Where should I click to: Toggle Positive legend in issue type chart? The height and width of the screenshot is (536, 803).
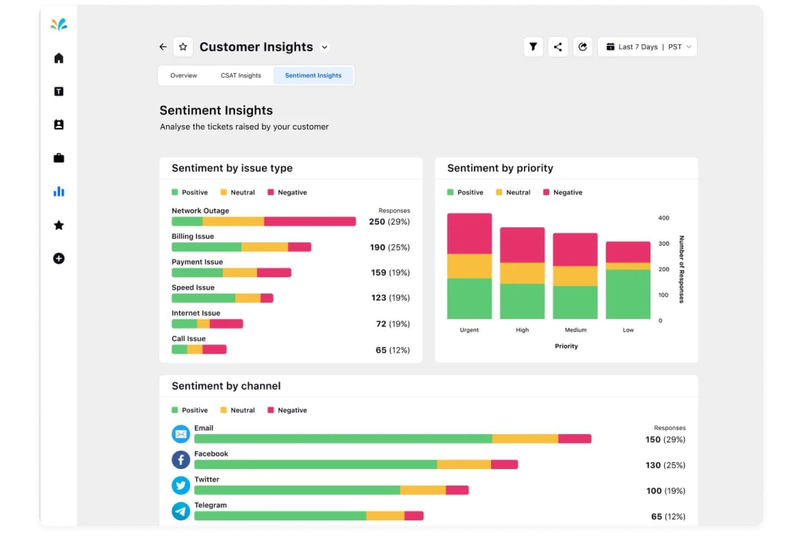pyautogui.click(x=190, y=192)
